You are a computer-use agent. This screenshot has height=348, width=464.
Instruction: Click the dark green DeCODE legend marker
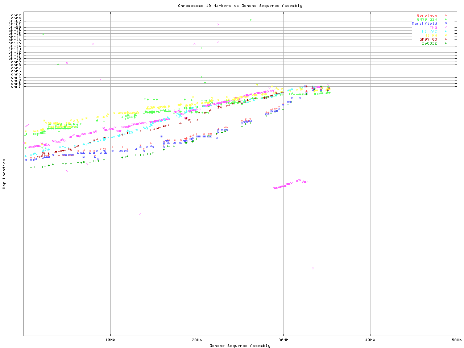(x=446, y=43)
